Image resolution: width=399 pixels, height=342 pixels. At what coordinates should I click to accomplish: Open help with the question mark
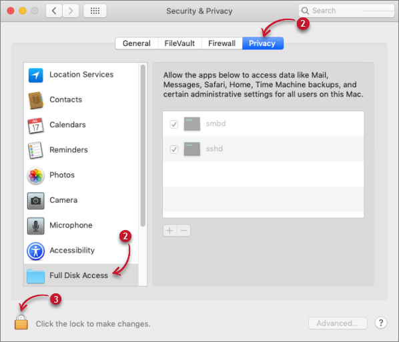click(381, 323)
